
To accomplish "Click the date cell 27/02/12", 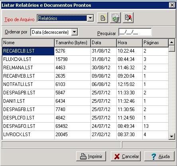I will pos(104,135).
